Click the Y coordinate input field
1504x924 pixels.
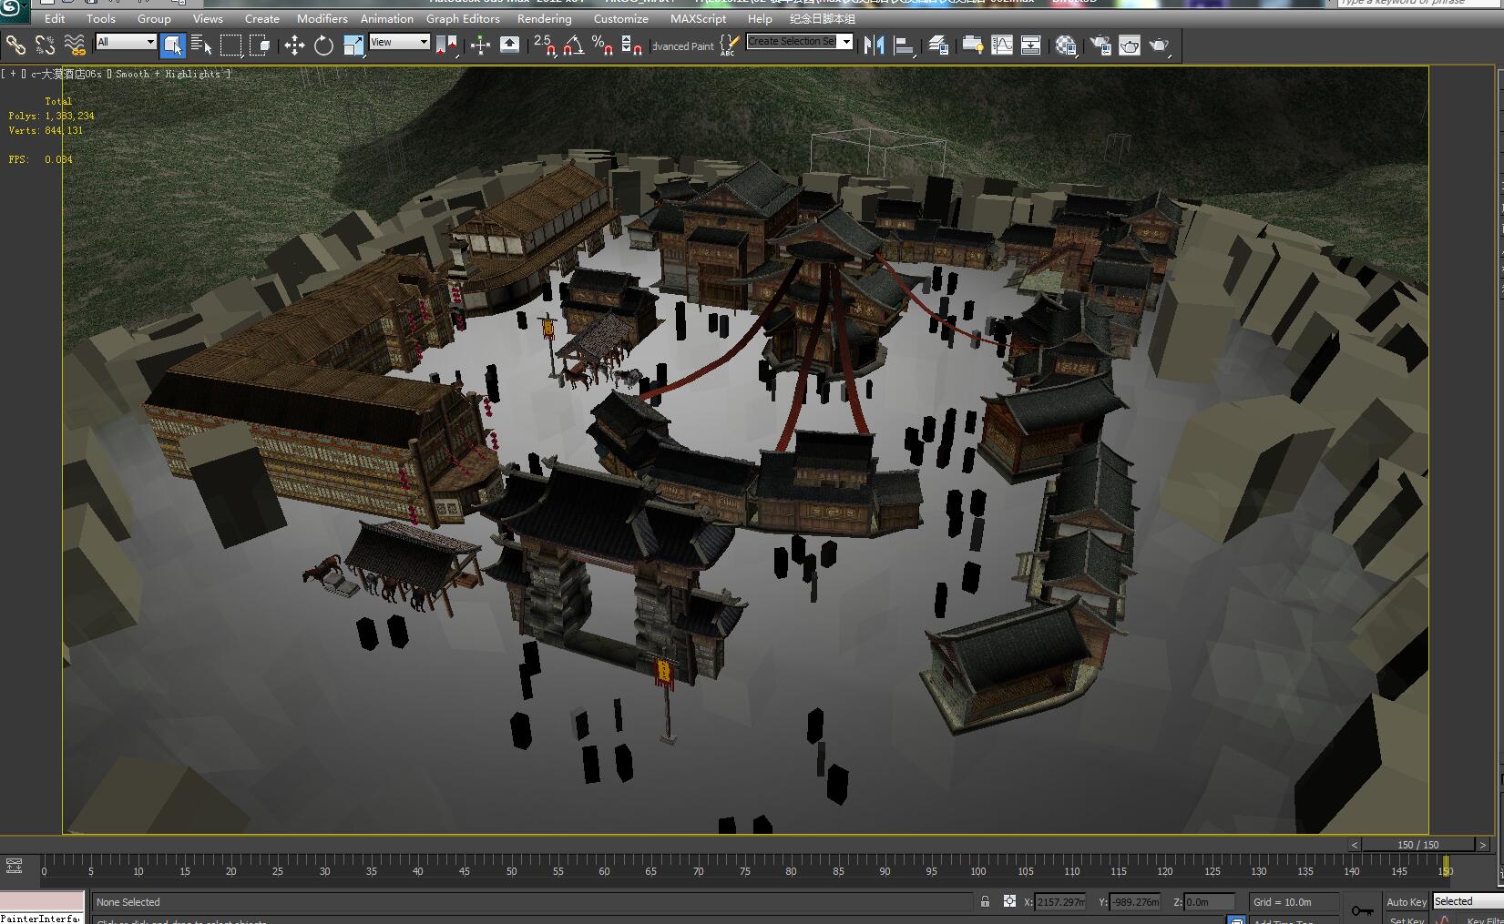click(1135, 902)
